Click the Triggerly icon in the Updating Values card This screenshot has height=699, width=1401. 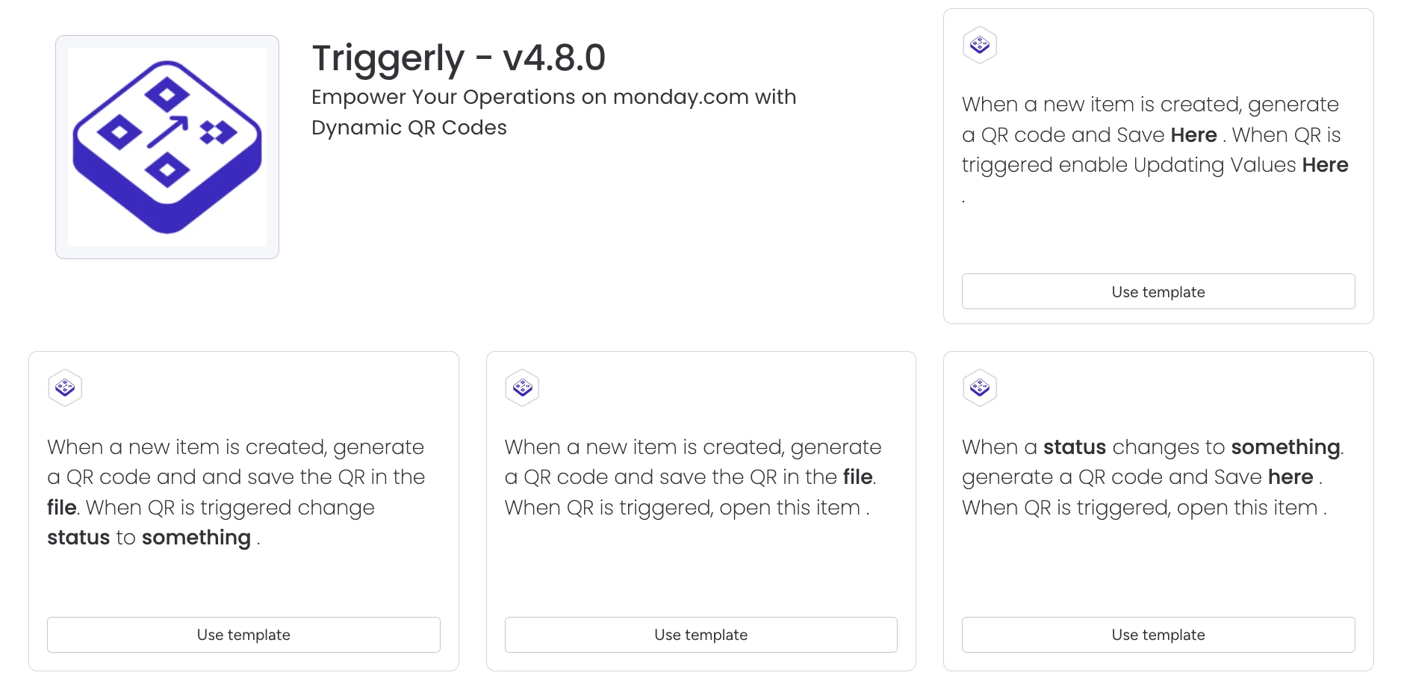click(x=980, y=46)
